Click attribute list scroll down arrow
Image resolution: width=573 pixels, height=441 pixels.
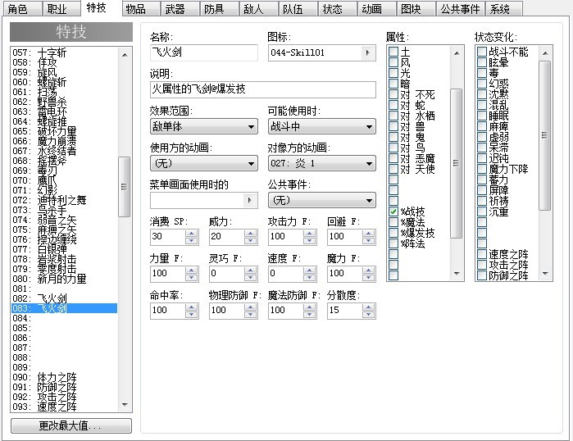click(x=457, y=273)
